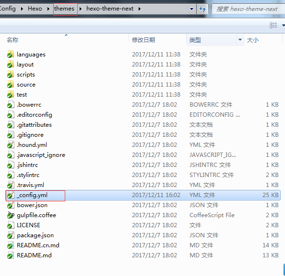Expand the arrow after themes breadcrumb
The height and width of the screenshot is (276, 285).
click(x=81, y=9)
